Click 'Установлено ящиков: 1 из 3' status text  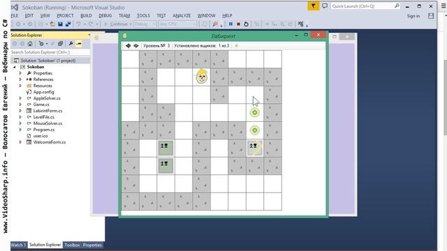[202, 45]
